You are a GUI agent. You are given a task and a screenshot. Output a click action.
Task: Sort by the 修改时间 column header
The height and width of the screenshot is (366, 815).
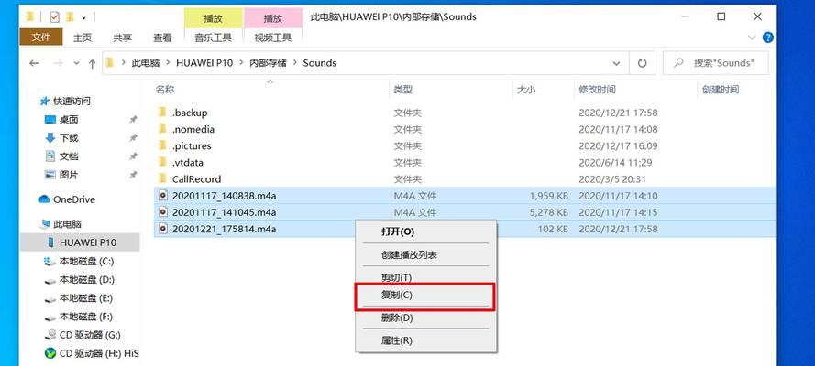coord(597,90)
